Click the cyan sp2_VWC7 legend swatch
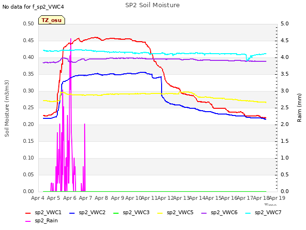 point(248,213)
